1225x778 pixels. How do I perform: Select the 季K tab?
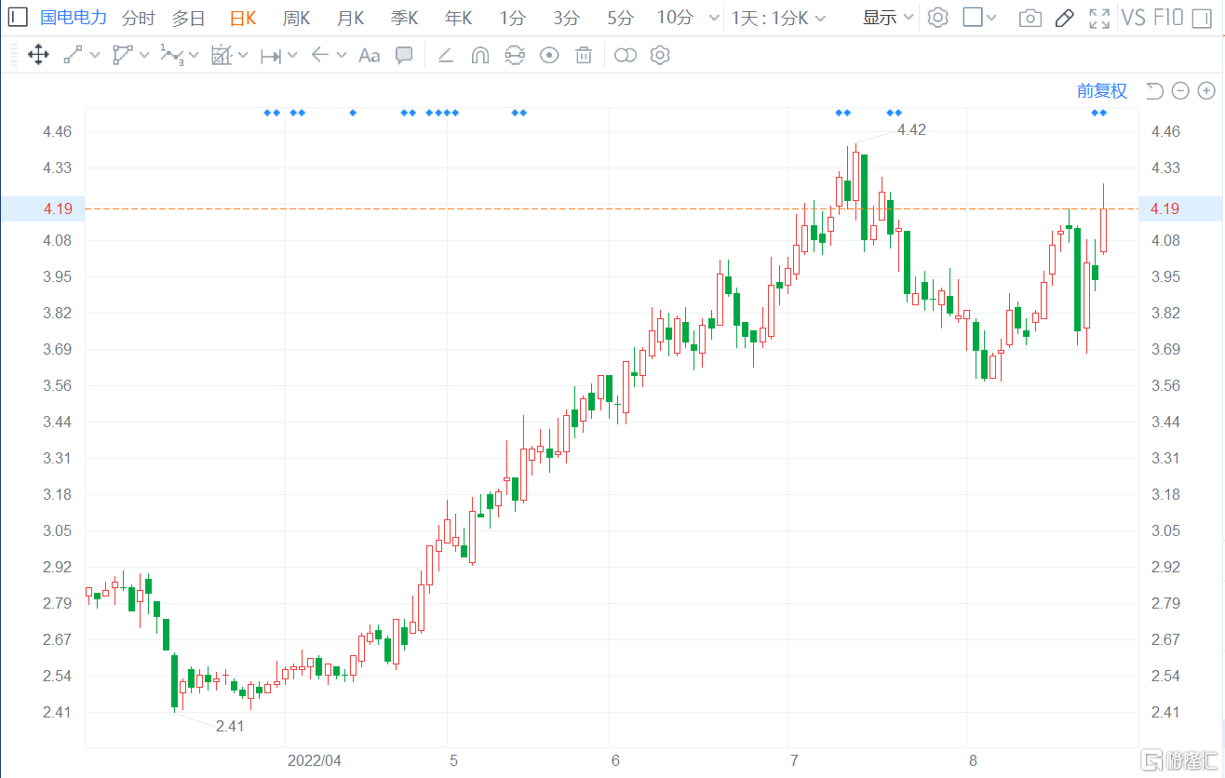pyautogui.click(x=405, y=18)
